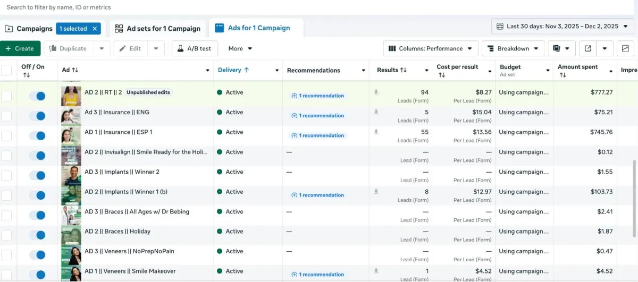
Task: Click the A/B test flask button
Action: 195,48
